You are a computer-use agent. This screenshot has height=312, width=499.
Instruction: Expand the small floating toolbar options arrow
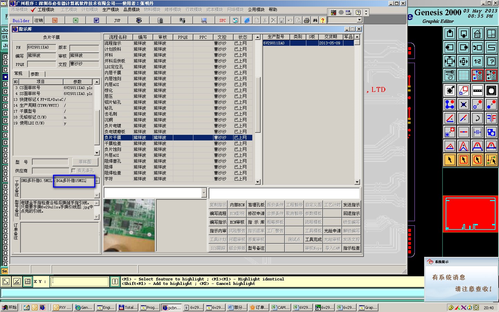tap(366, 12)
